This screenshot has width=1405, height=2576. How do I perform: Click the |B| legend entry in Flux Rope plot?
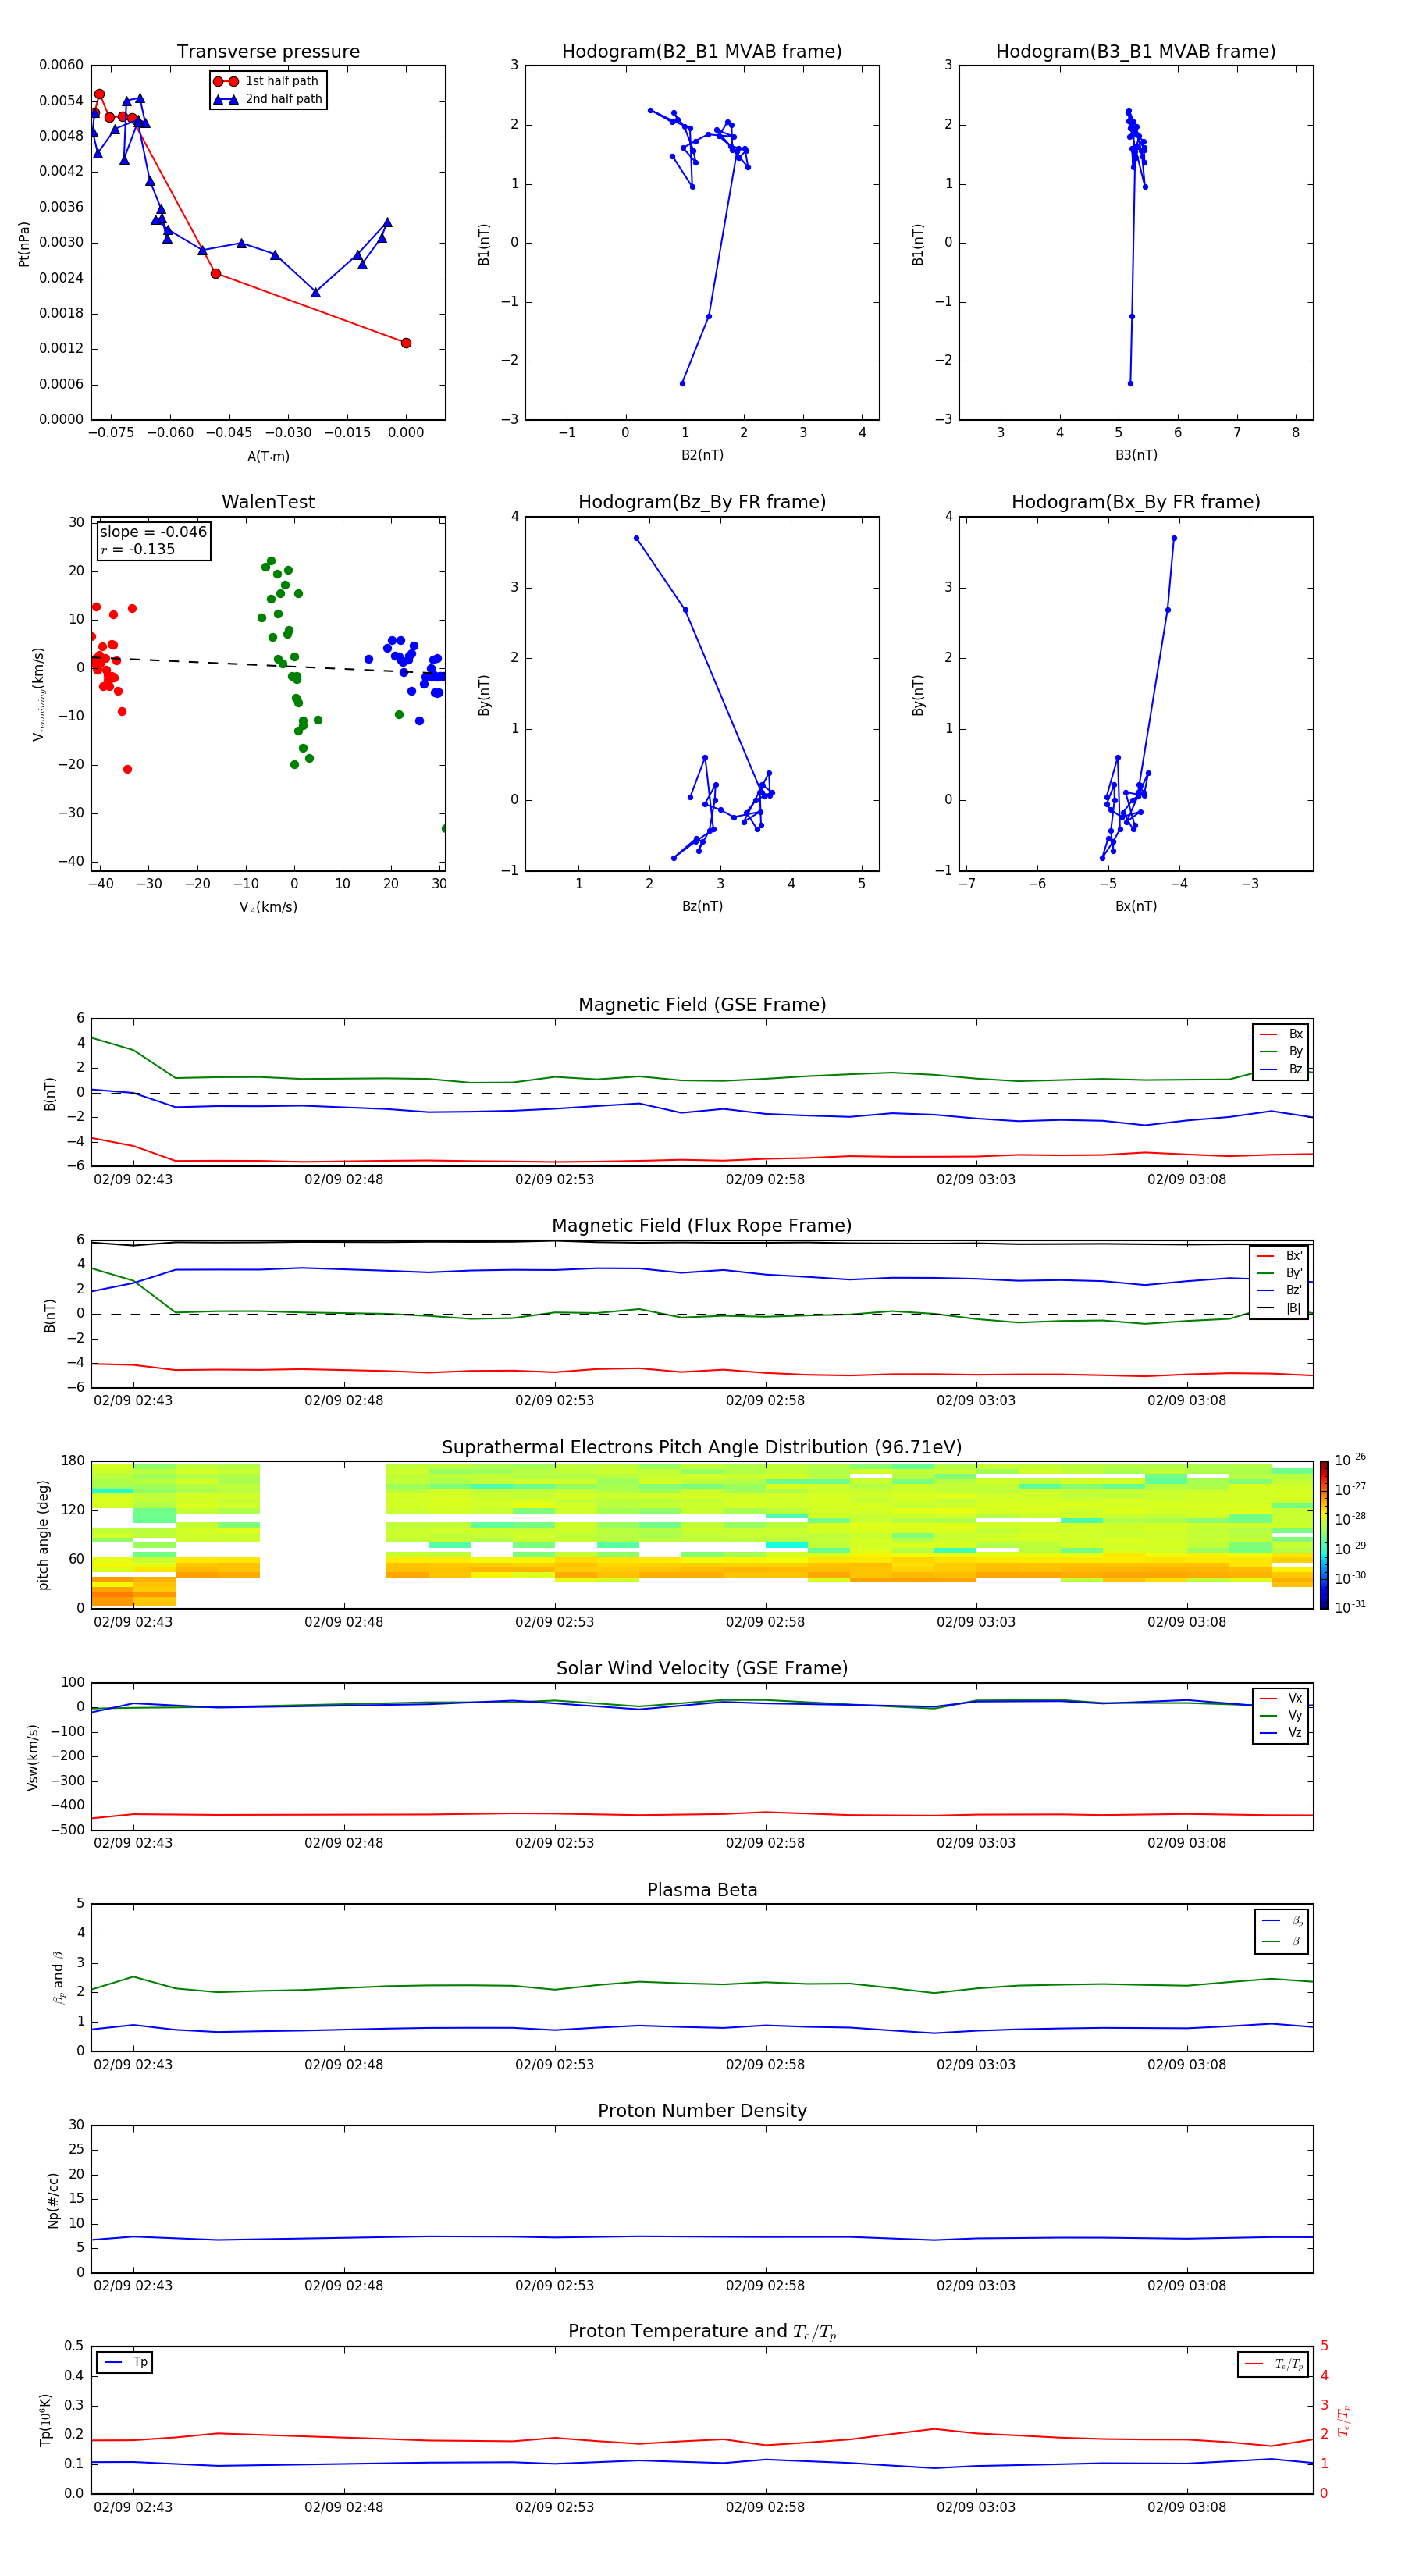coord(1279,1308)
